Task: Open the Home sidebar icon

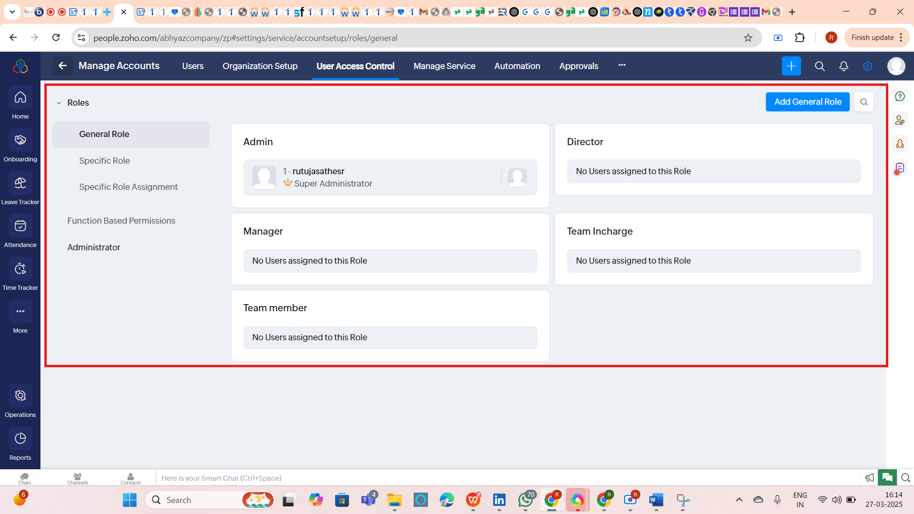Action: click(x=20, y=98)
